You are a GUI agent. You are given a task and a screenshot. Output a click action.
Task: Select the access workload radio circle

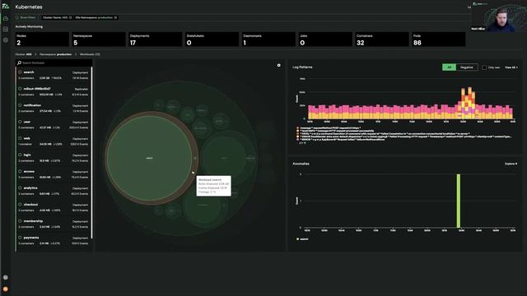(20, 171)
